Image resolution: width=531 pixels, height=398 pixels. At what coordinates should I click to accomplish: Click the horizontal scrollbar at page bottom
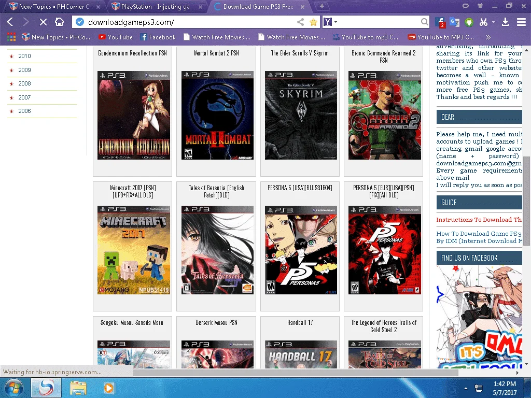click(x=296, y=373)
